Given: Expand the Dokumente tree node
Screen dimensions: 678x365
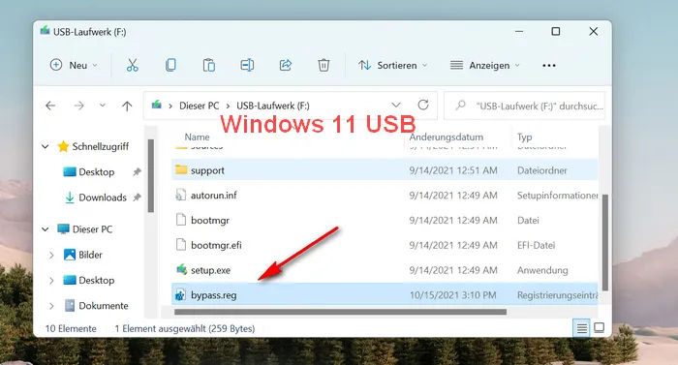Looking at the screenshot, I should point(51,306).
